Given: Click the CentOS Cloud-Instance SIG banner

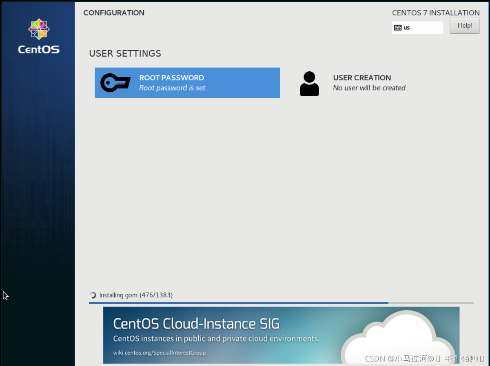Looking at the screenshot, I should [x=281, y=335].
